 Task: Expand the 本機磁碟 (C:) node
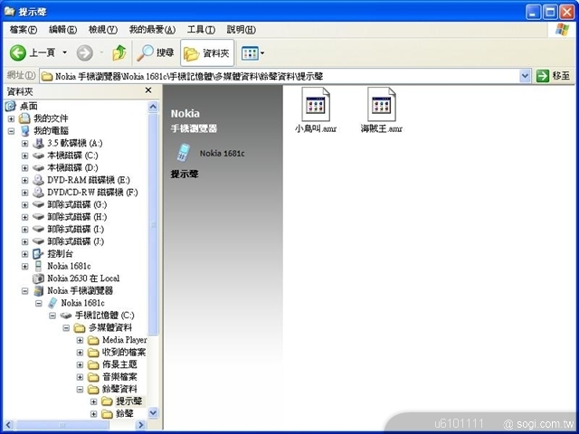point(24,156)
